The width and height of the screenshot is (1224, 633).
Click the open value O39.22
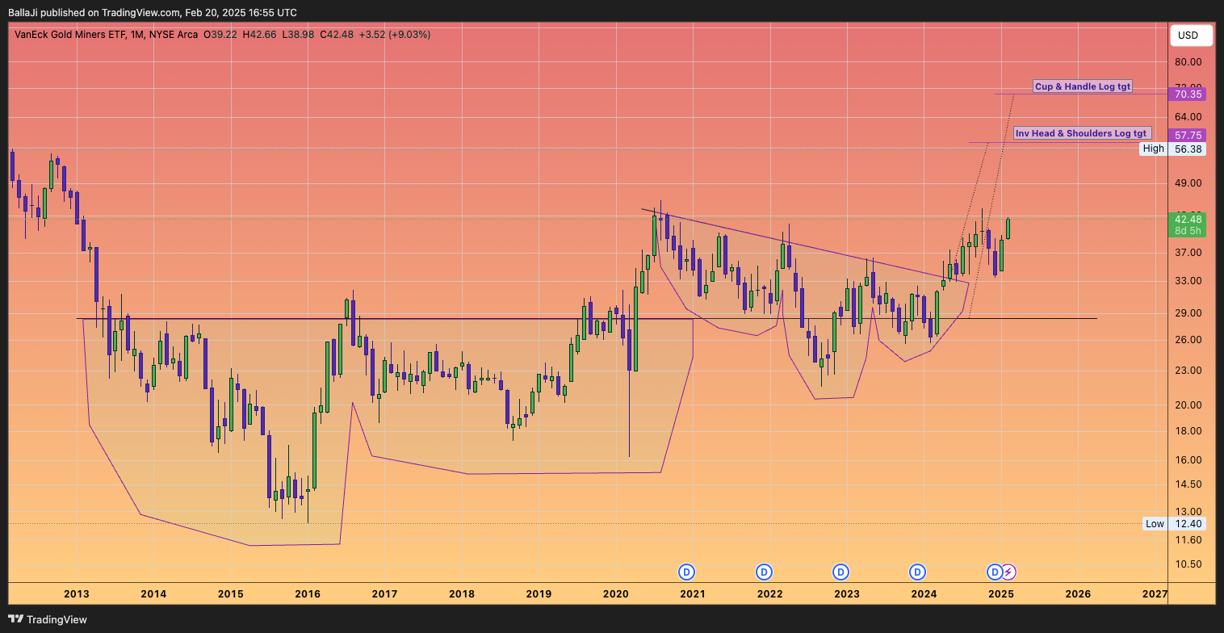[x=220, y=35]
